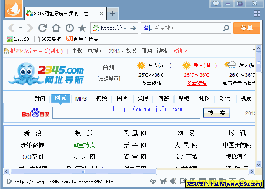This screenshot has width=265, height=189.
Task: Click the 搜索 button
Action: [216, 113]
